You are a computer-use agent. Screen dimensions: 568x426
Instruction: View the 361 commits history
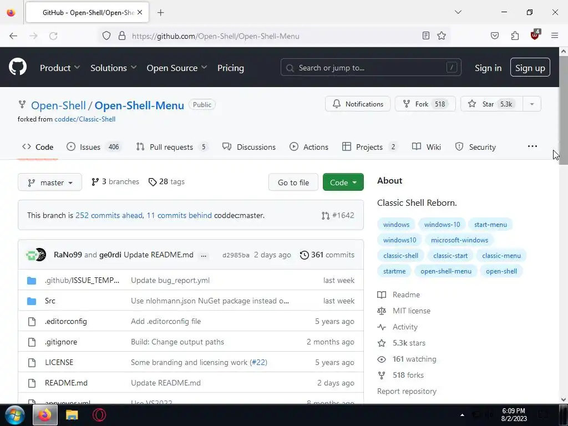tap(327, 255)
